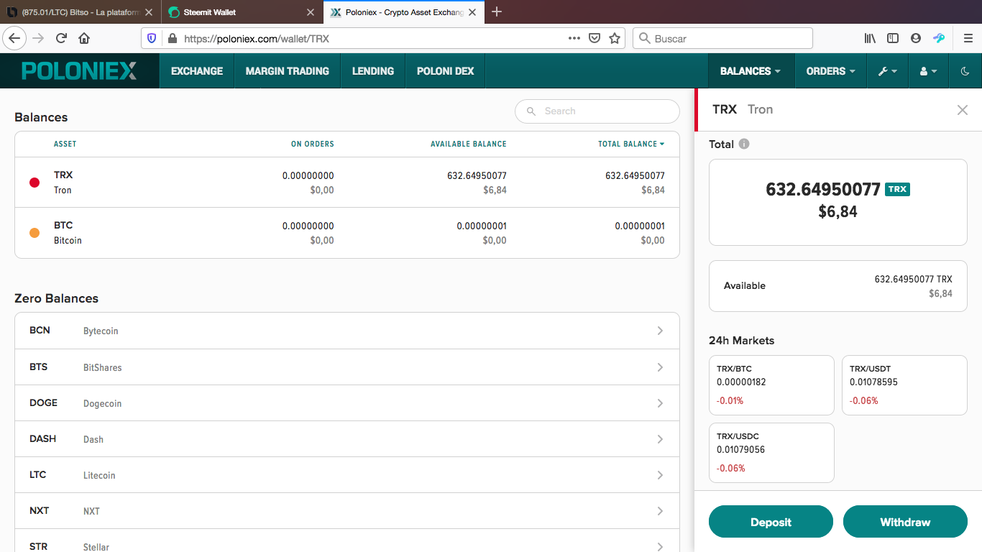Click the Withdraw button
The height and width of the screenshot is (552, 982).
[905, 522]
